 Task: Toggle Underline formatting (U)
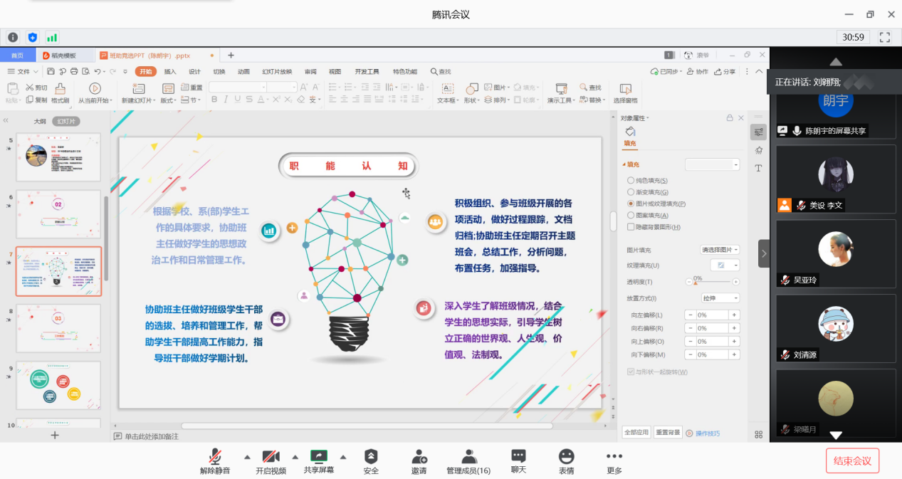tap(237, 100)
